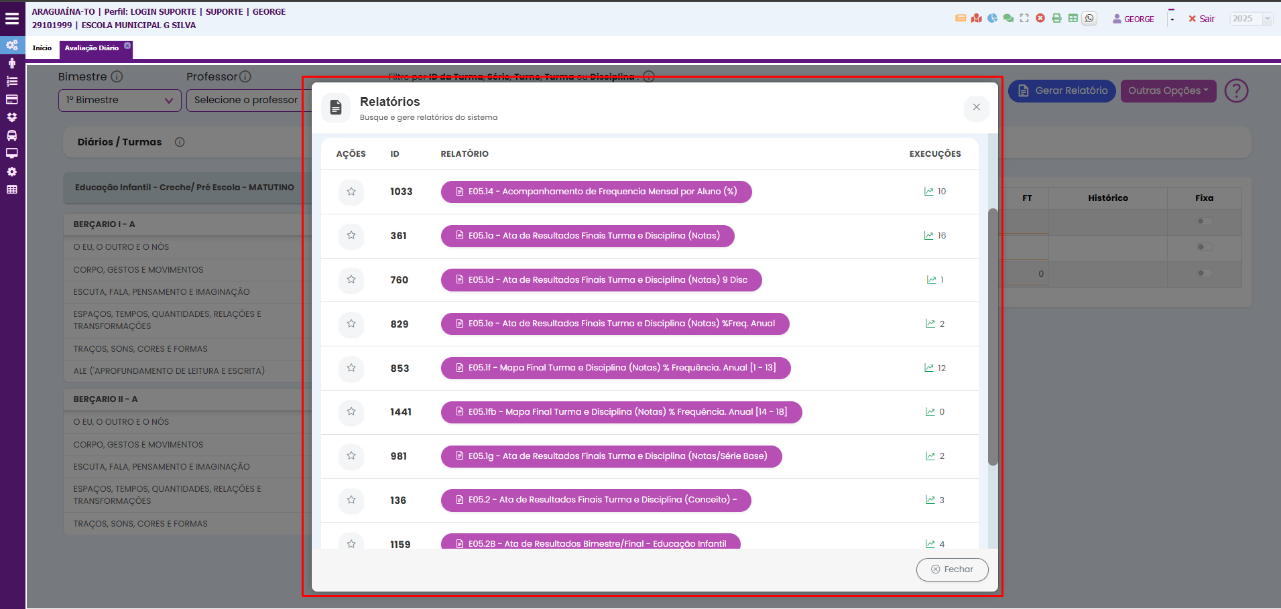Click the red map marker icon

coord(976,19)
